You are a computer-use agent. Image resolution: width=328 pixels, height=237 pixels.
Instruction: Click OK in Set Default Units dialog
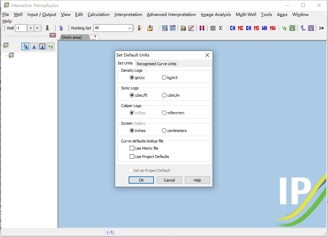click(x=141, y=180)
